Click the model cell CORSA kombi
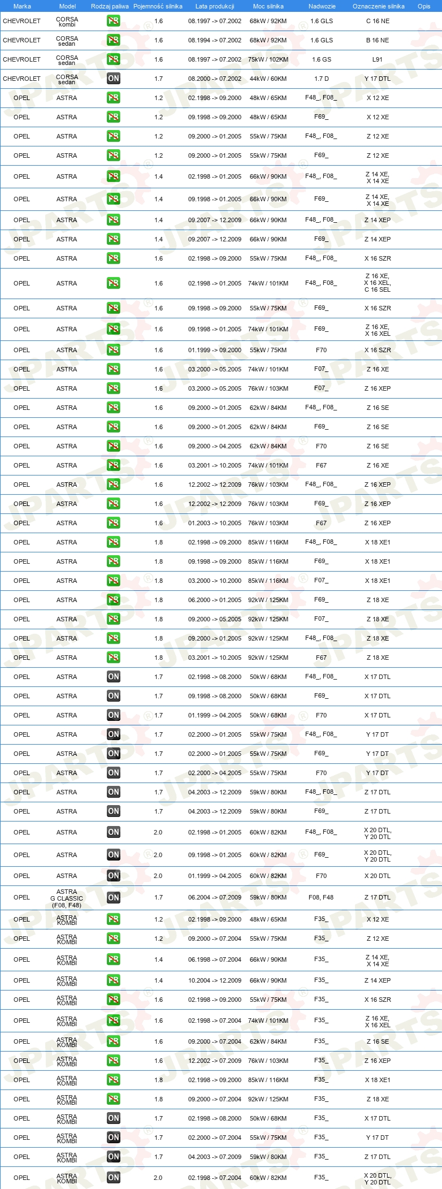Image resolution: width=442 pixels, height=1189 pixels. pos(67,21)
